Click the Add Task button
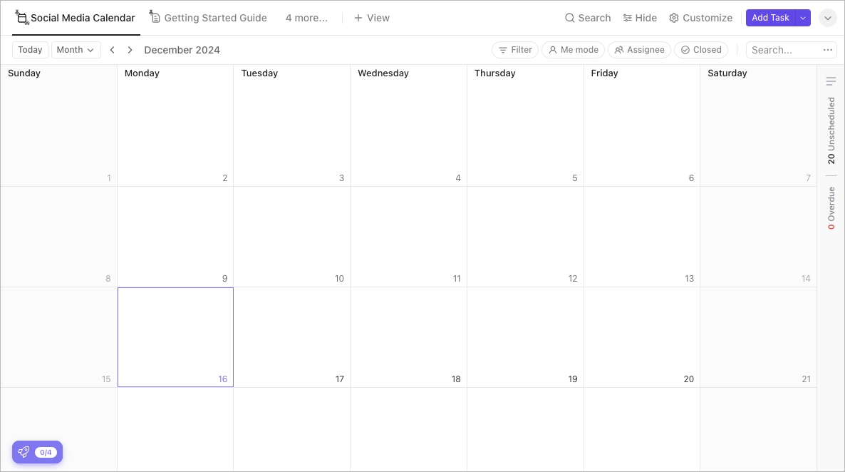Screen dimensions: 845x472 coord(770,17)
